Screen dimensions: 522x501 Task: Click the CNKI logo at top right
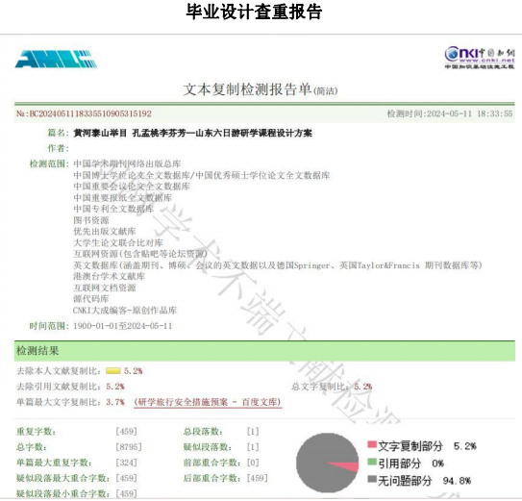[480, 58]
